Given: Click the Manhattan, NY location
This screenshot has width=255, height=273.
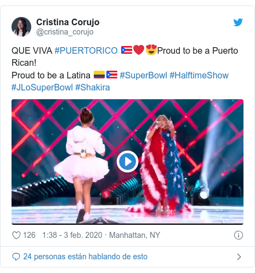Looking at the screenshot, I should point(135,235).
